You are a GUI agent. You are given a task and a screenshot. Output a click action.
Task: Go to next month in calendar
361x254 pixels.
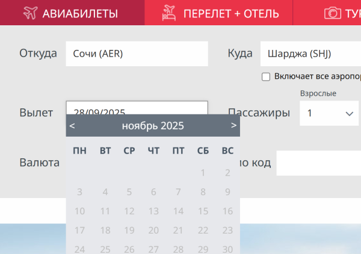coord(233,126)
